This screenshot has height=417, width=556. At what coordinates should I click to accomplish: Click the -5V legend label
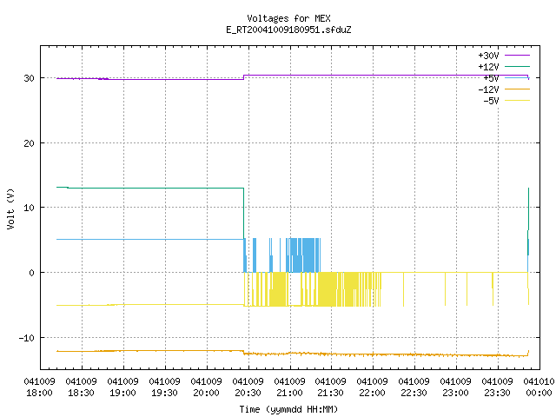point(491,101)
